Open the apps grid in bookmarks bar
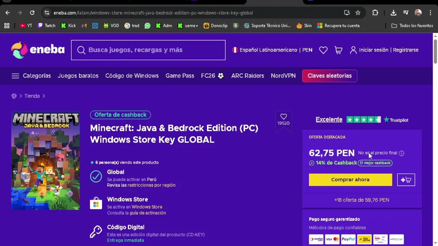Image resolution: width=438 pixels, height=246 pixels. tap(7, 26)
